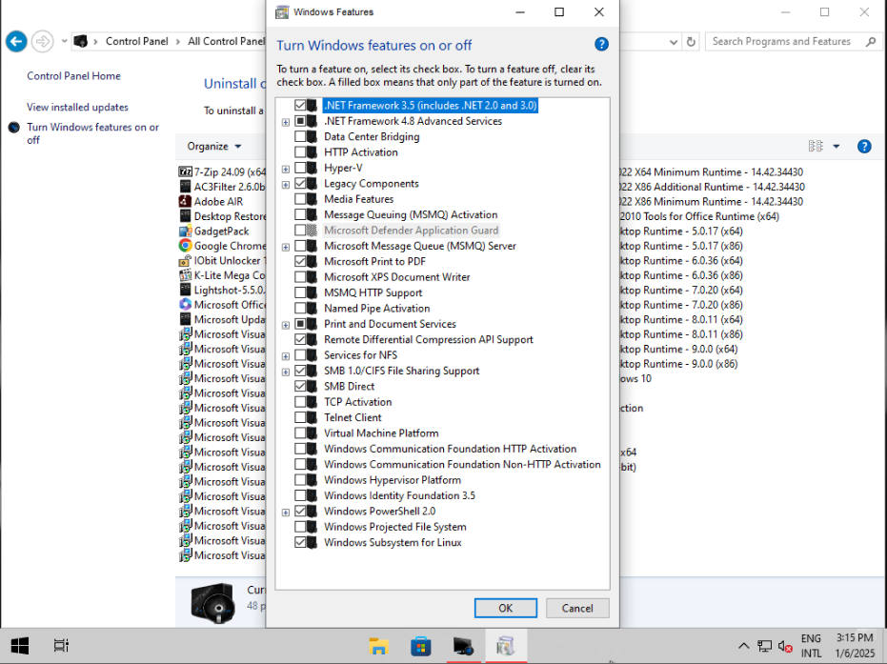The width and height of the screenshot is (887, 664).
Task: Click the GadgetPack program icon
Action: coord(185,231)
